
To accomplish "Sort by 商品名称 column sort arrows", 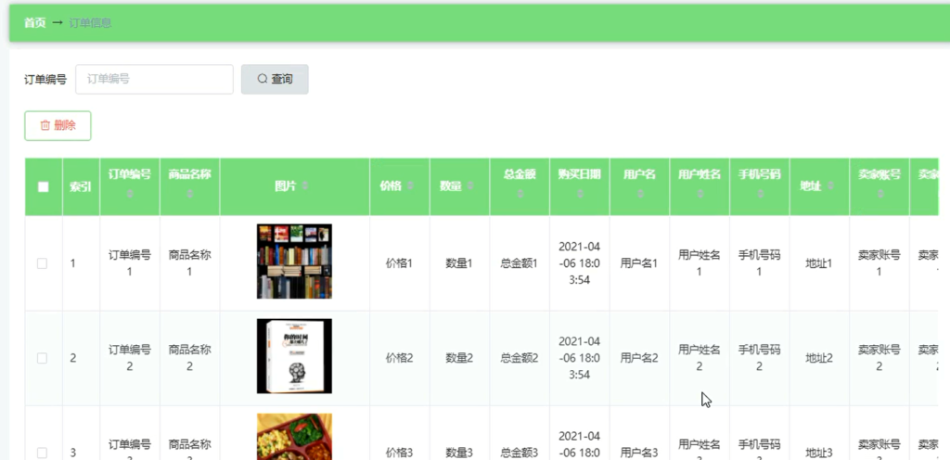I will (x=189, y=194).
